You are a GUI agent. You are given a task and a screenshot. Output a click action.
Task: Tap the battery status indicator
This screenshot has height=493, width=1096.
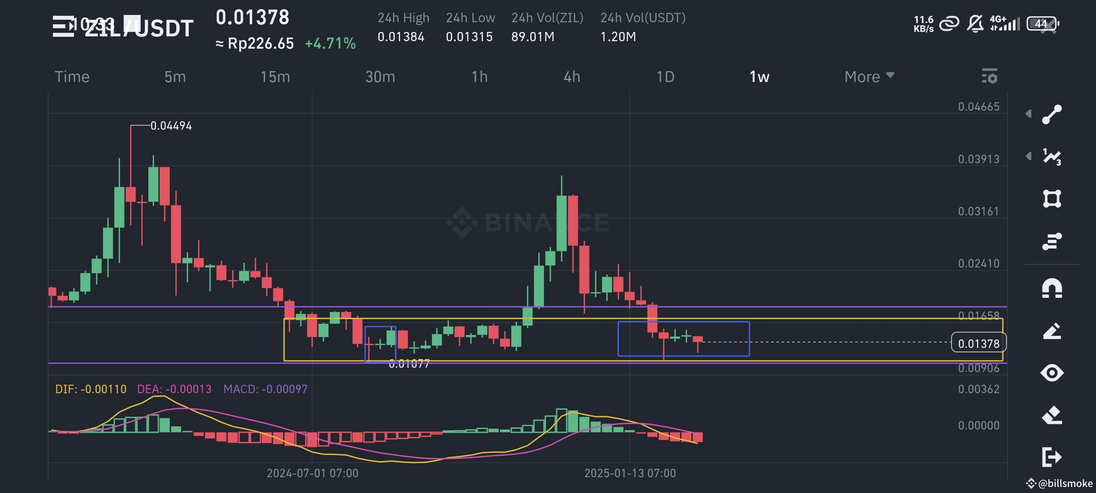(1042, 23)
